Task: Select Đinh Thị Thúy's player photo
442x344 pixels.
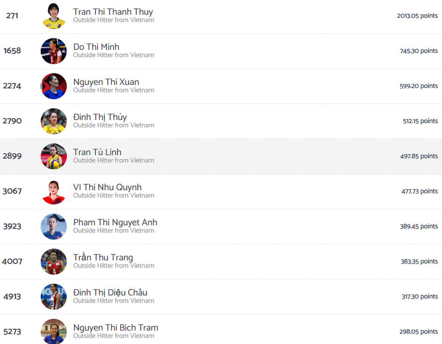Action: [x=53, y=121]
